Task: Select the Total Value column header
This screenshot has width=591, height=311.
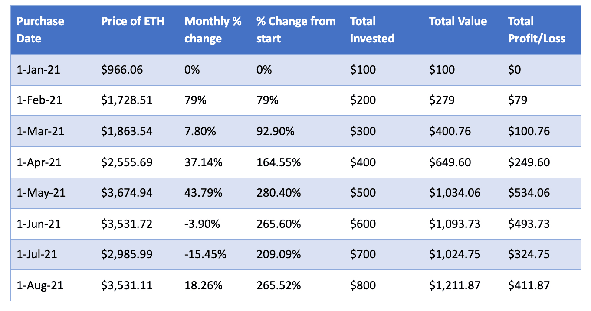Action: click(458, 22)
